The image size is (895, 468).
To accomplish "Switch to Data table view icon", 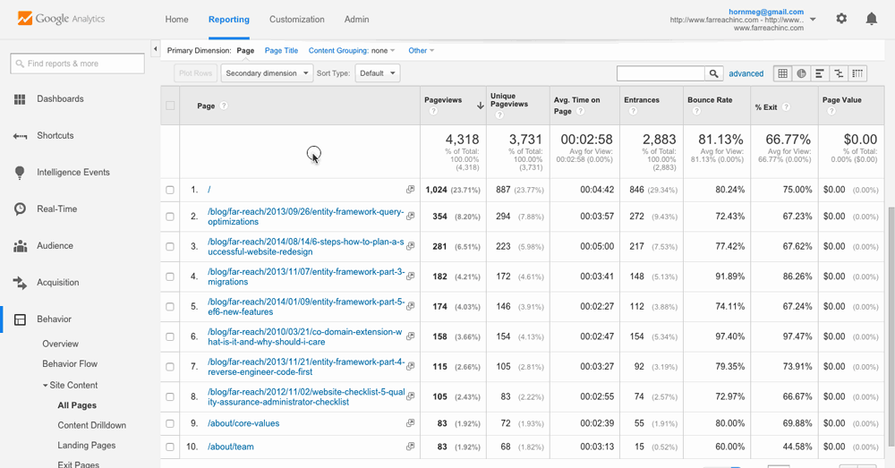I will click(x=782, y=73).
